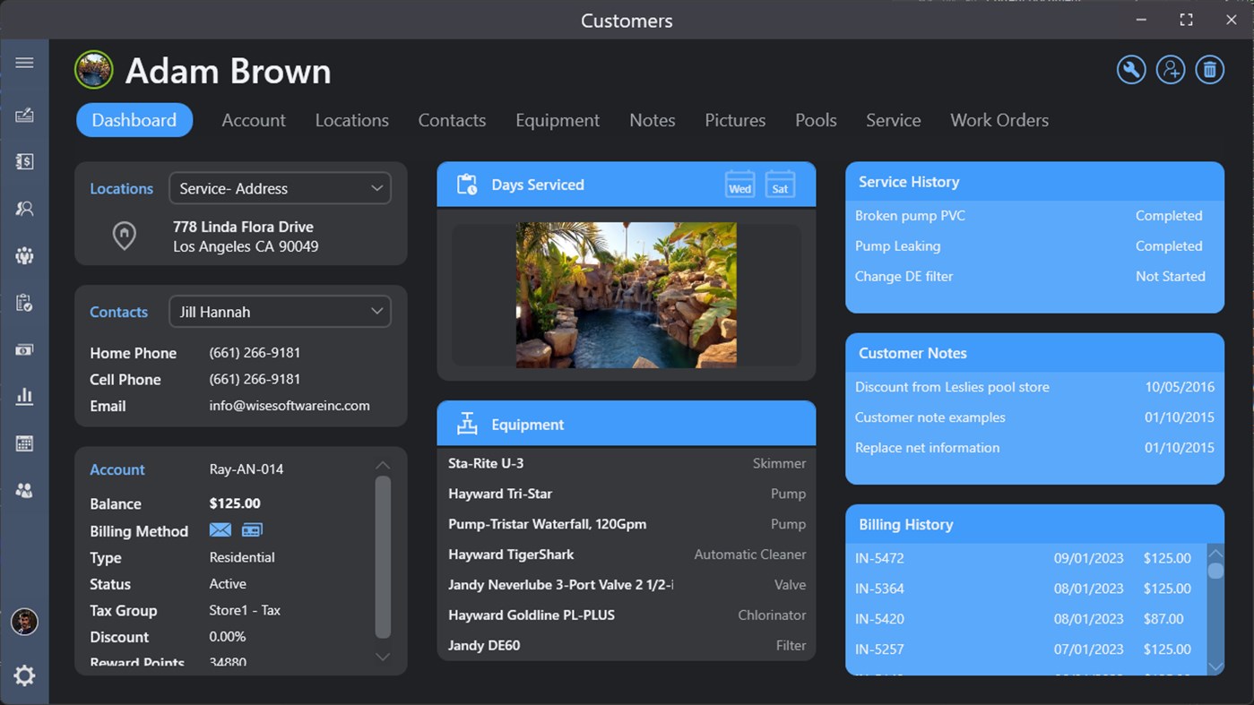Image resolution: width=1254 pixels, height=705 pixels.
Task: Open the clipboard tasks icon in the sidebar
Action: (24, 303)
